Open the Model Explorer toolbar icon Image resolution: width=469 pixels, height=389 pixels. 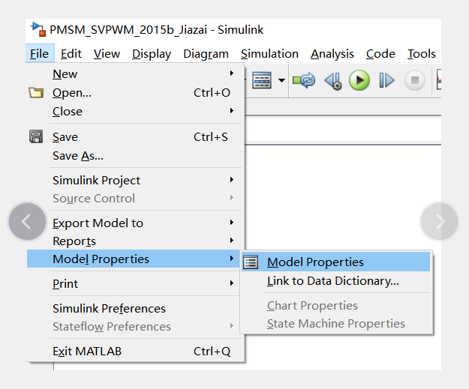tap(262, 80)
